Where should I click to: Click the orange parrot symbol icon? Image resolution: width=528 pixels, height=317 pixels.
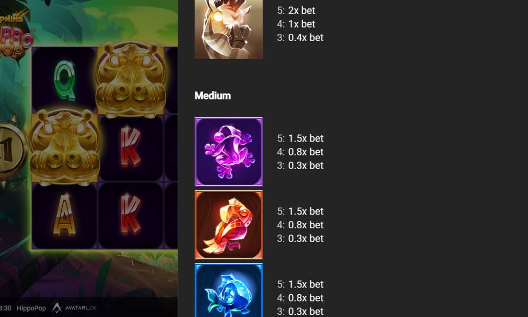click(229, 225)
